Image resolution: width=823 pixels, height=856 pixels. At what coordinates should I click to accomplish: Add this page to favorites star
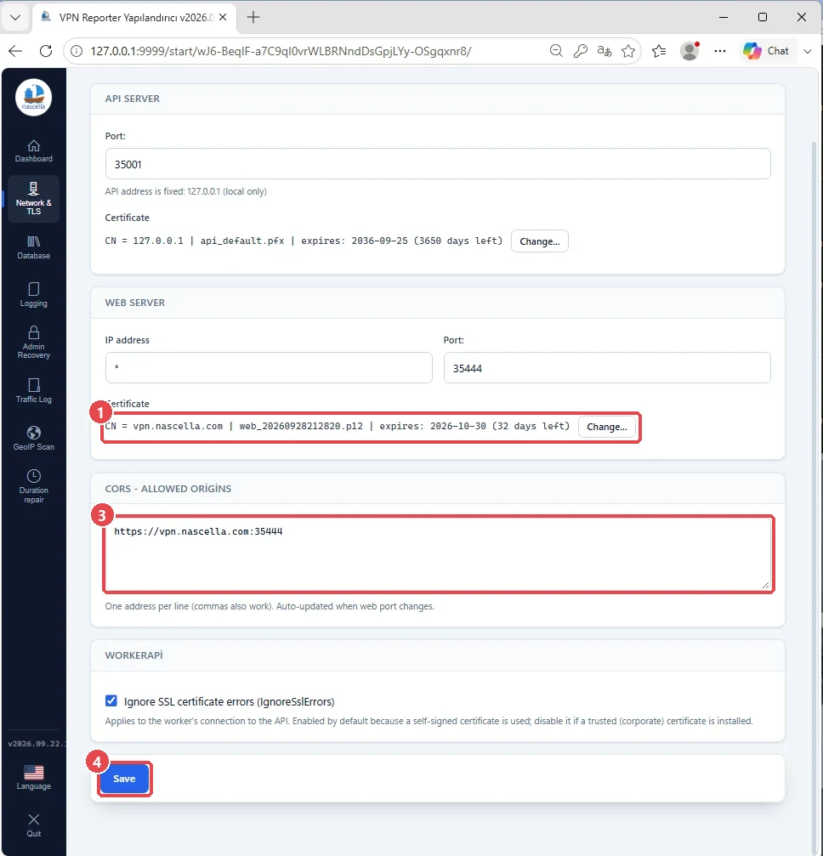pyautogui.click(x=628, y=51)
